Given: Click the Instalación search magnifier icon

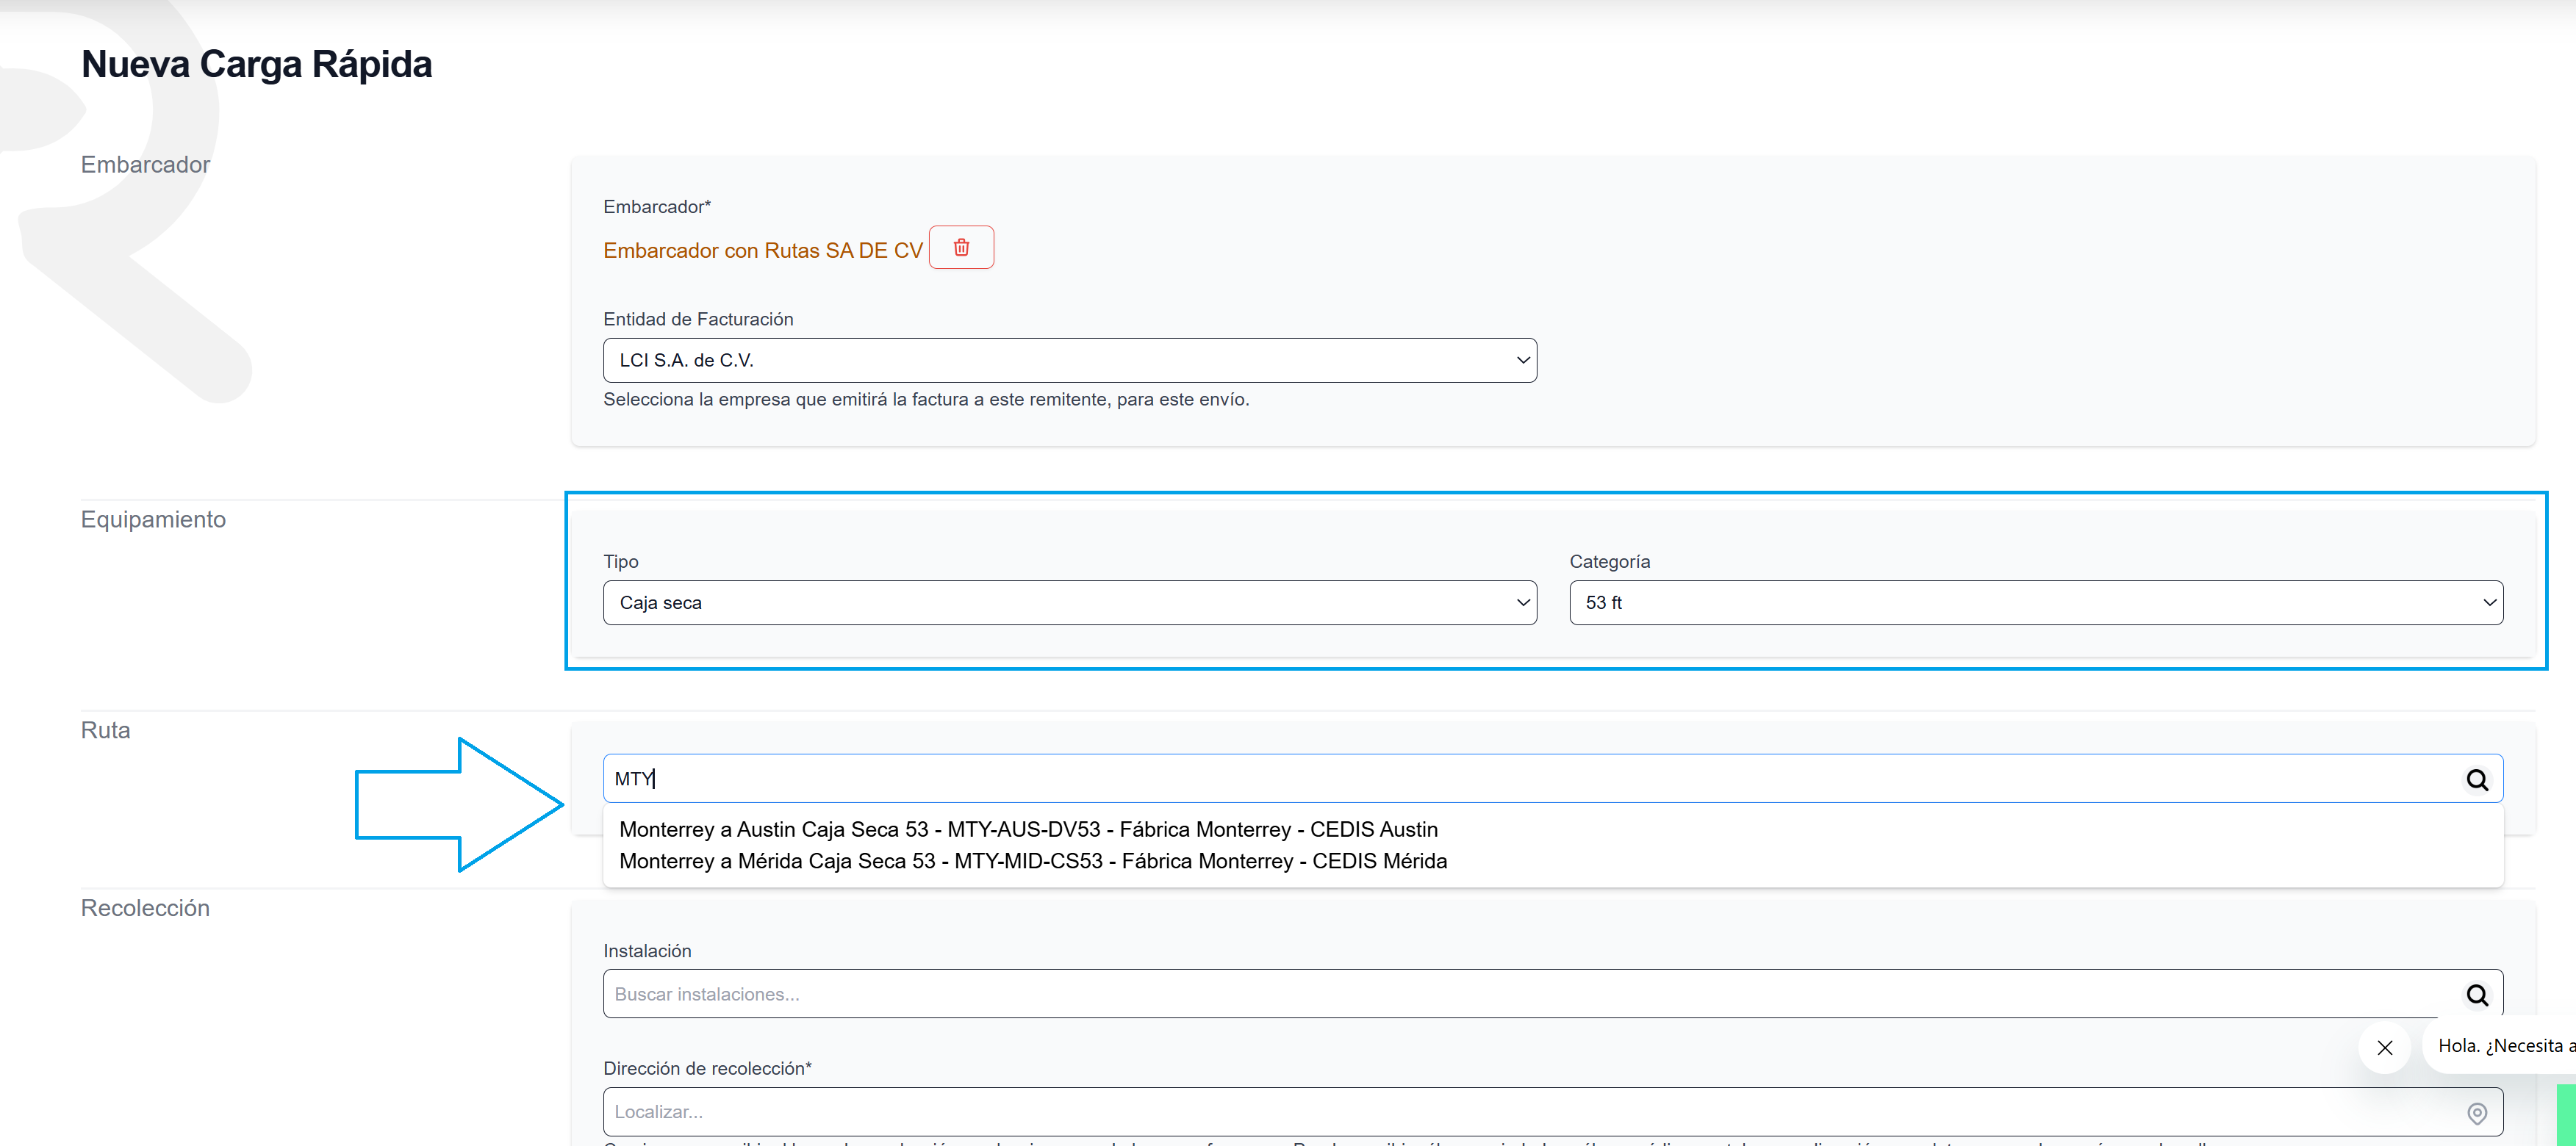Looking at the screenshot, I should 2476,994.
